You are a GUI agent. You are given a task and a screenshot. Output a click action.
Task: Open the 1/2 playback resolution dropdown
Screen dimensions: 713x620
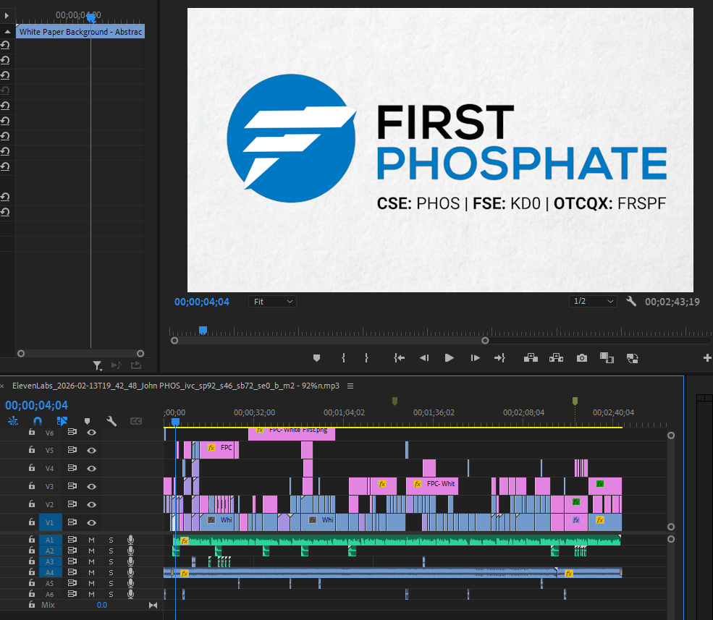(593, 301)
